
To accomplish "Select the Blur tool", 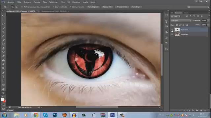I will 3,64.
